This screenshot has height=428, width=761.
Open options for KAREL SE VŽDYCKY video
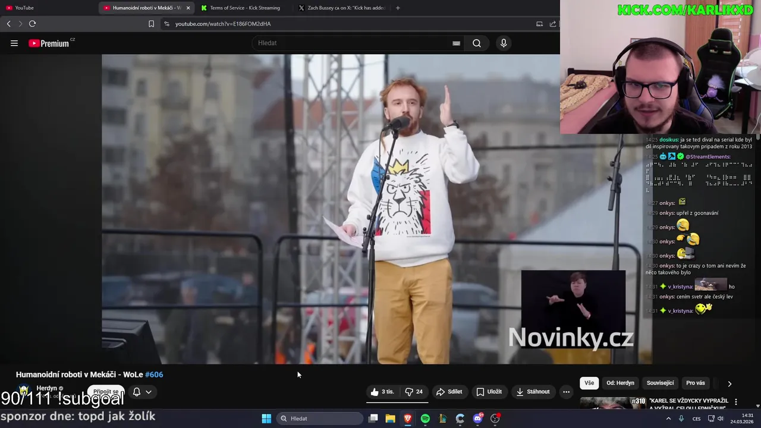point(736,402)
